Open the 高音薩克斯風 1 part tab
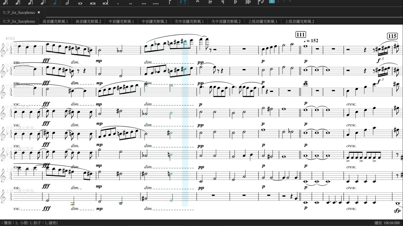This screenshot has height=226, width=403. click(55, 21)
